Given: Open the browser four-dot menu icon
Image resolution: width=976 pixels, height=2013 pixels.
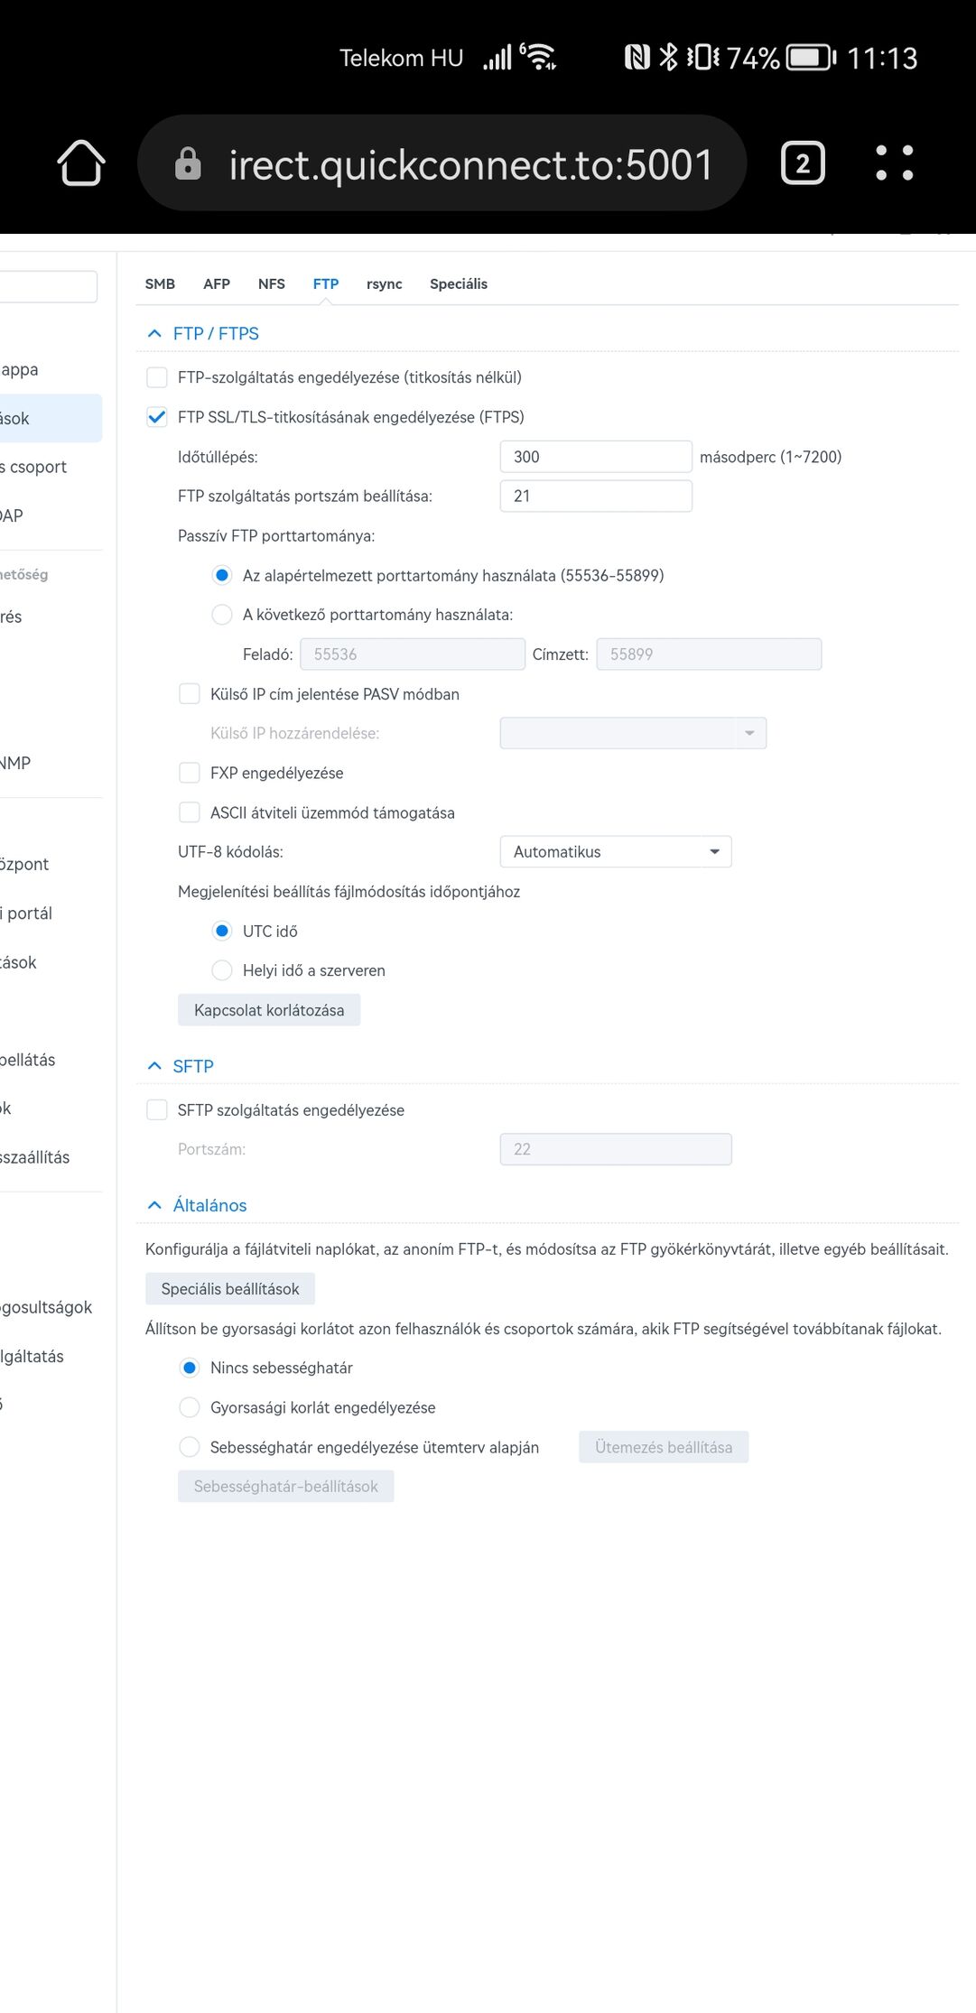Looking at the screenshot, I should [x=895, y=163].
